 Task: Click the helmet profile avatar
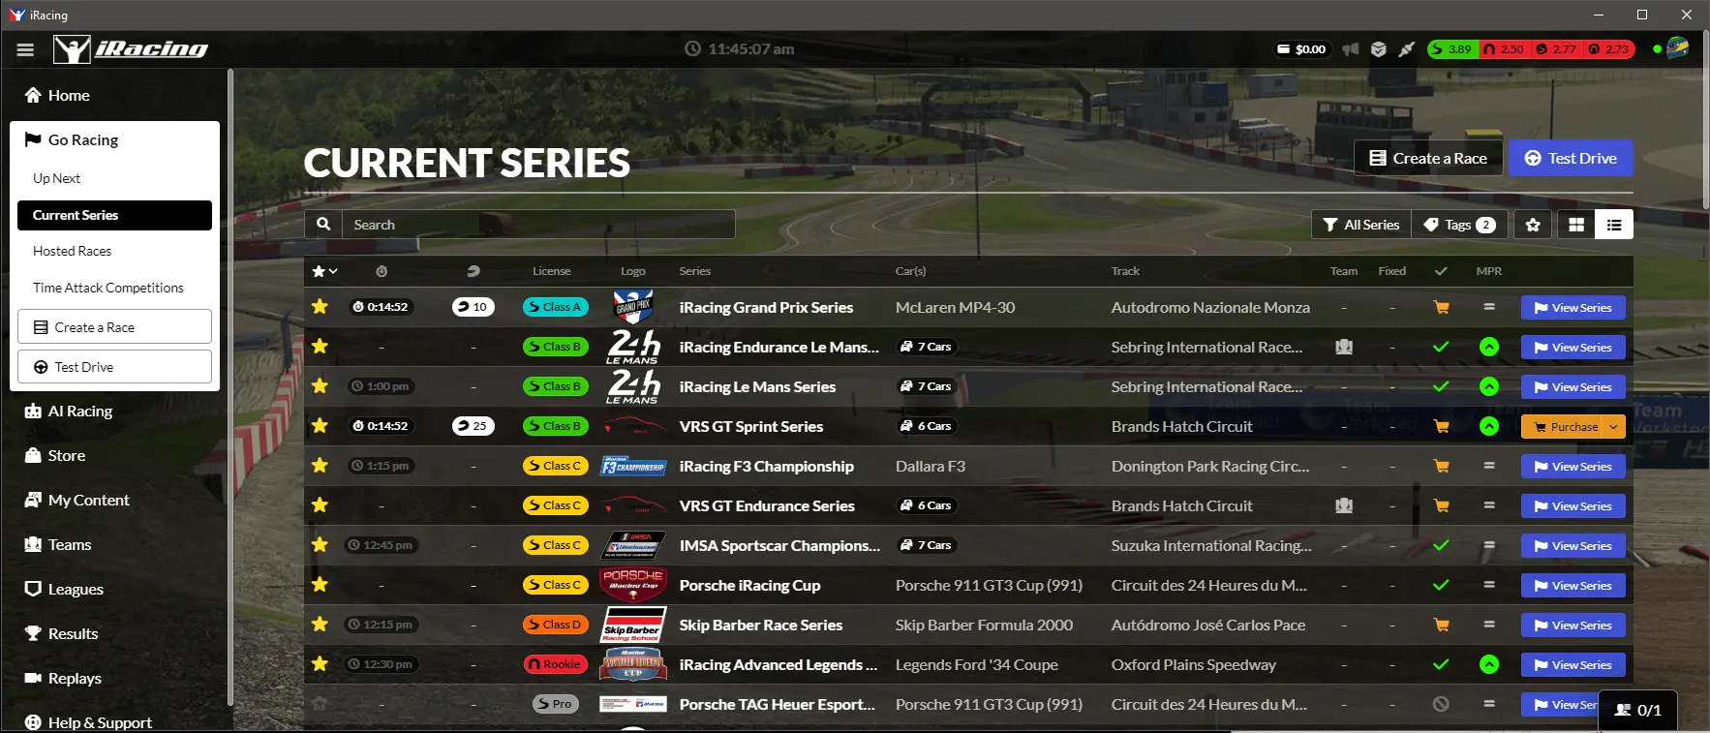[1677, 48]
